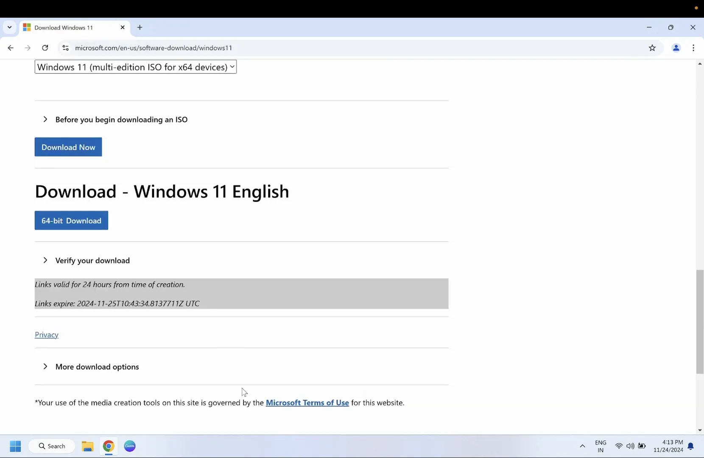Click the scrollbar down arrow
The image size is (704, 458).
click(700, 430)
